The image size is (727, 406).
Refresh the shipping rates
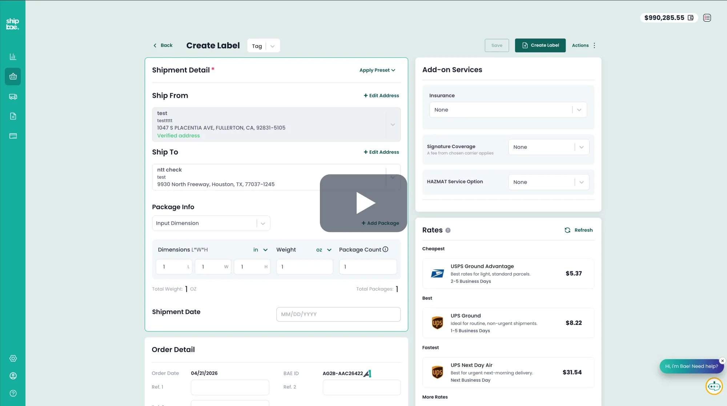[x=578, y=230]
